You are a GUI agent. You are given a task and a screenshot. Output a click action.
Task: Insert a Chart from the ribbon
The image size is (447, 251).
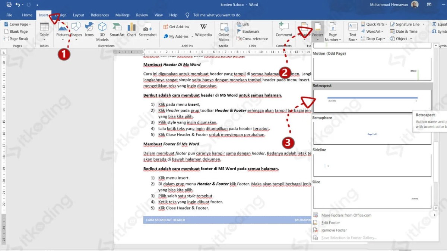(131, 30)
